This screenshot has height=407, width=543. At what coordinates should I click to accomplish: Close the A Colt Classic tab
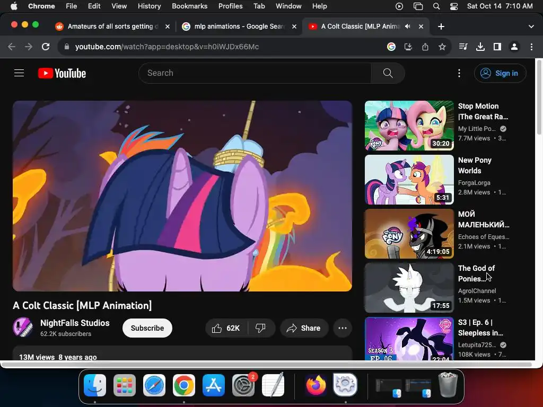click(421, 26)
